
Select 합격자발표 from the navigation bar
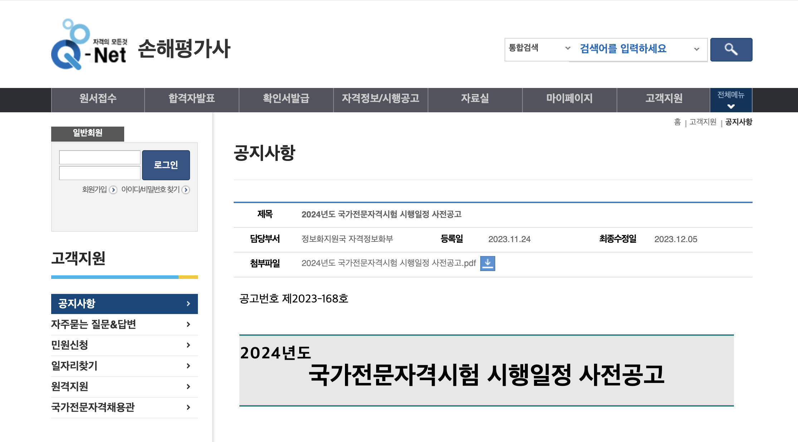click(x=192, y=99)
